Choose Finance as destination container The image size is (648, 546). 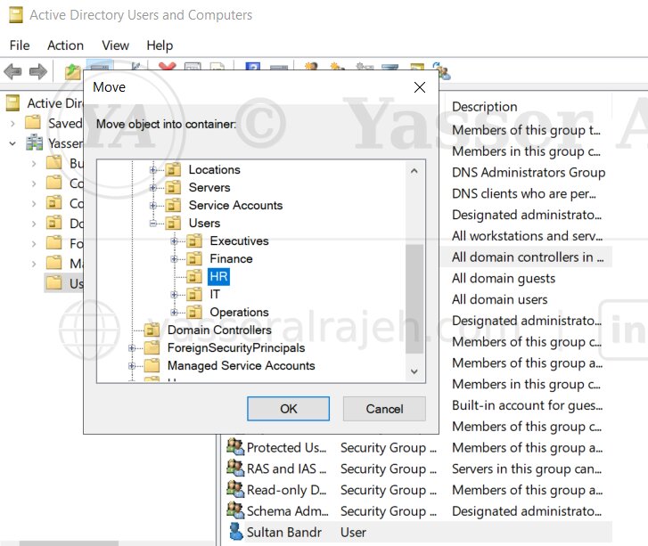tap(231, 258)
